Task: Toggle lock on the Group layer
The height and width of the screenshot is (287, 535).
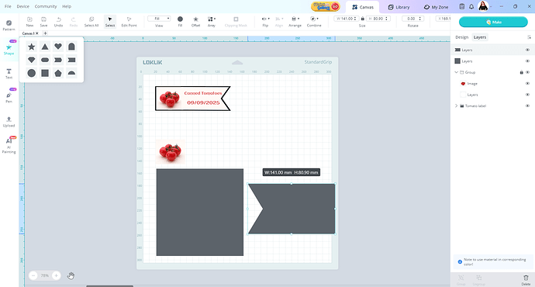Action: (x=521, y=72)
